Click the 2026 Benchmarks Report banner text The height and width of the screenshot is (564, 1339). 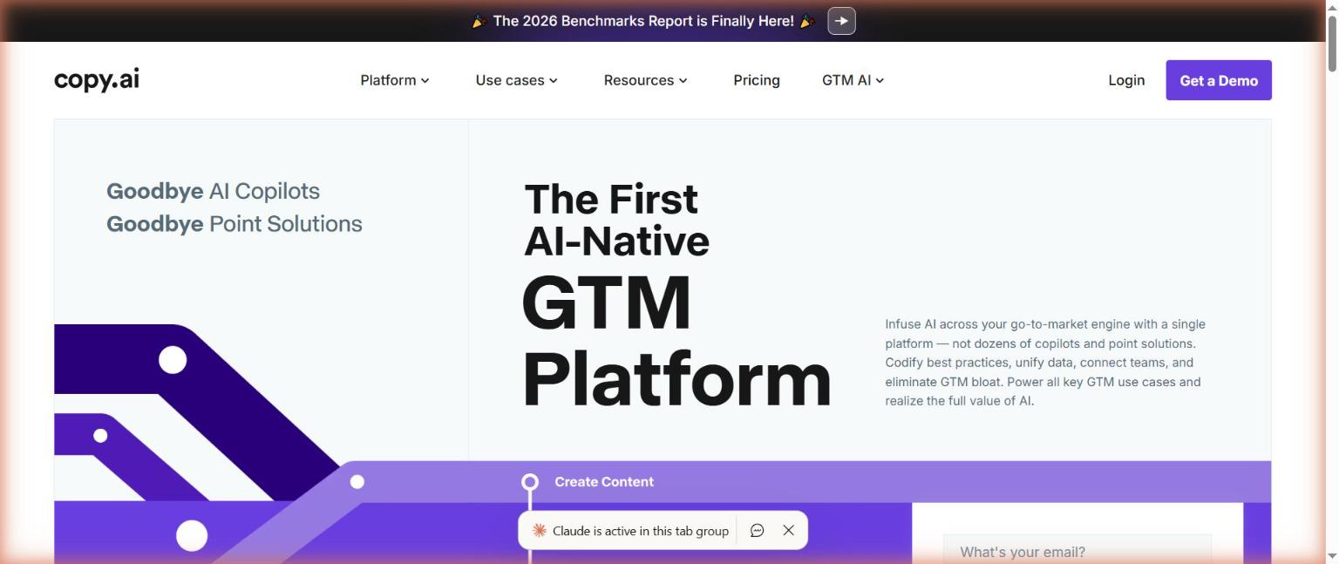click(x=643, y=21)
